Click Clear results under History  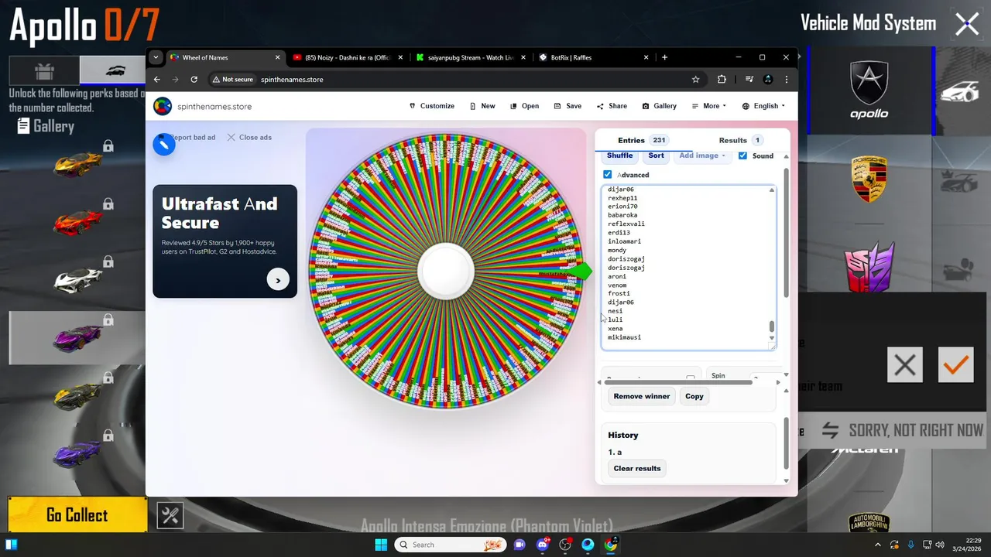pyautogui.click(x=637, y=468)
